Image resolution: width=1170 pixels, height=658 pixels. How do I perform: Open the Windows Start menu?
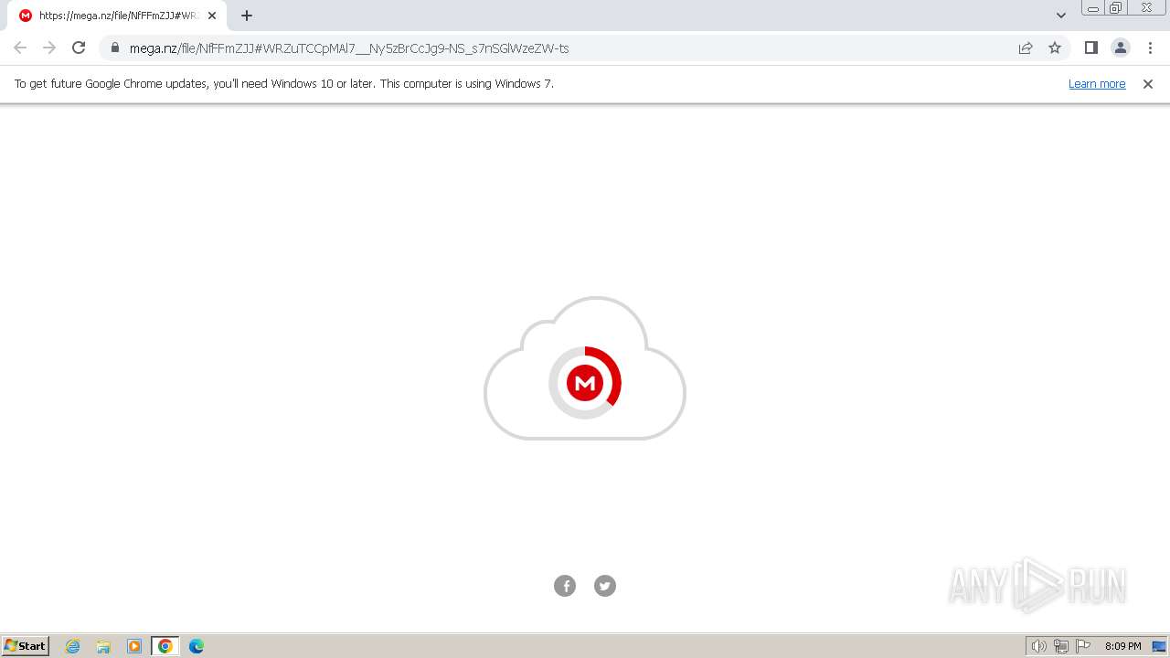[26, 646]
